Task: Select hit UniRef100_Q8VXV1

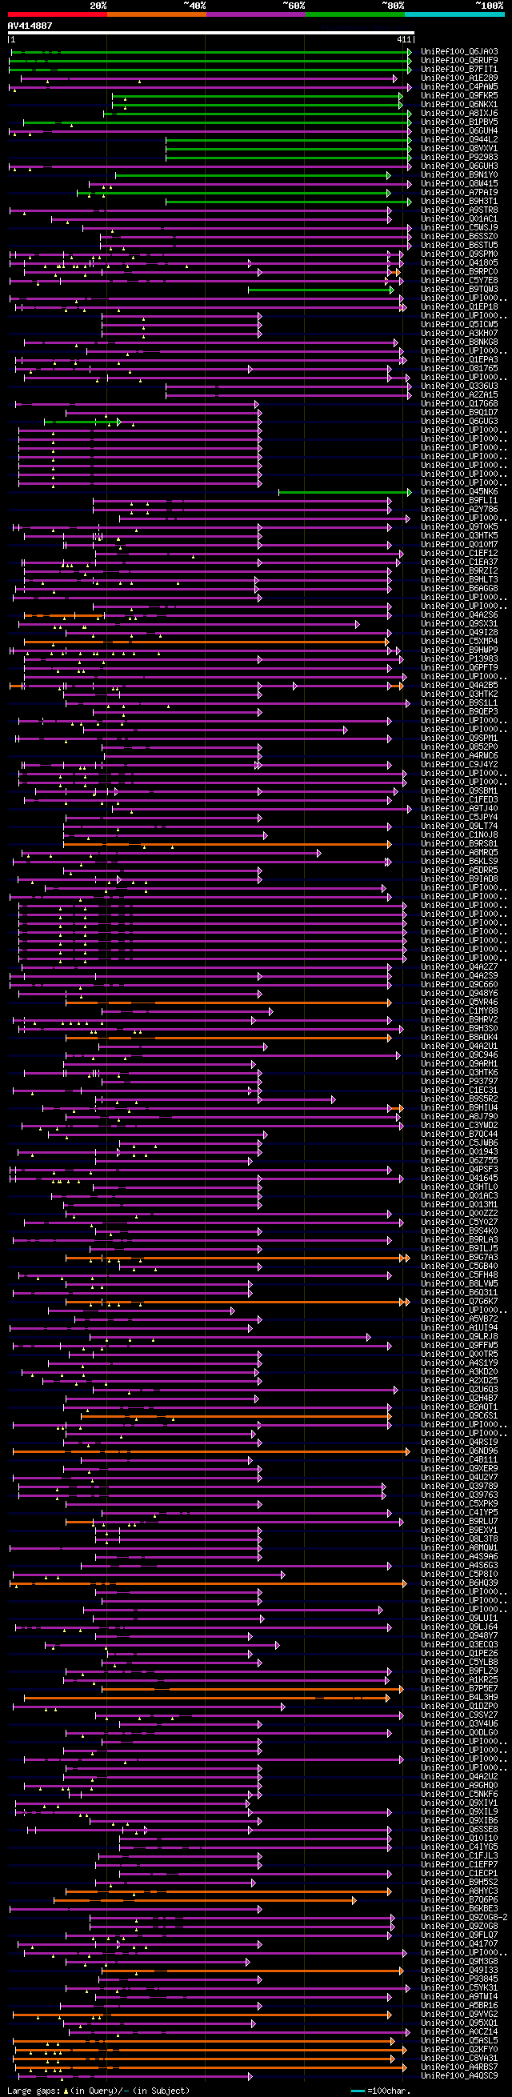Action: (x=459, y=149)
